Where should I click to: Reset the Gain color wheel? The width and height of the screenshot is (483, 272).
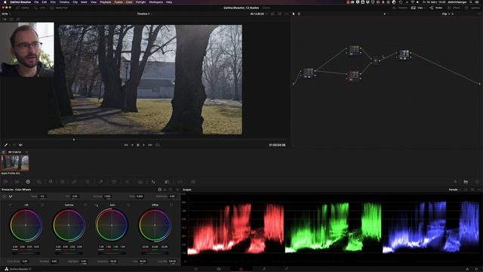[x=128, y=205]
